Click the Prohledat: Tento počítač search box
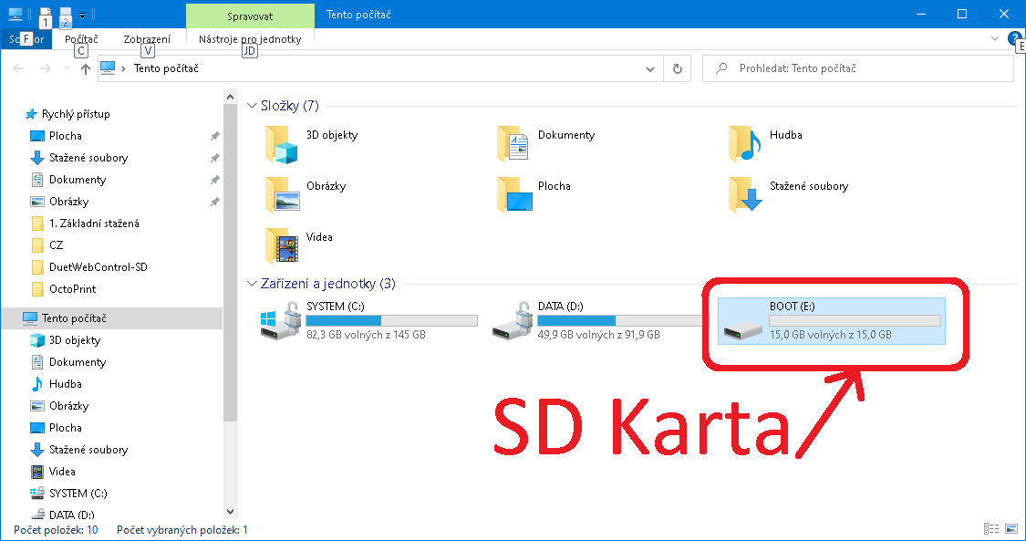 click(x=858, y=68)
